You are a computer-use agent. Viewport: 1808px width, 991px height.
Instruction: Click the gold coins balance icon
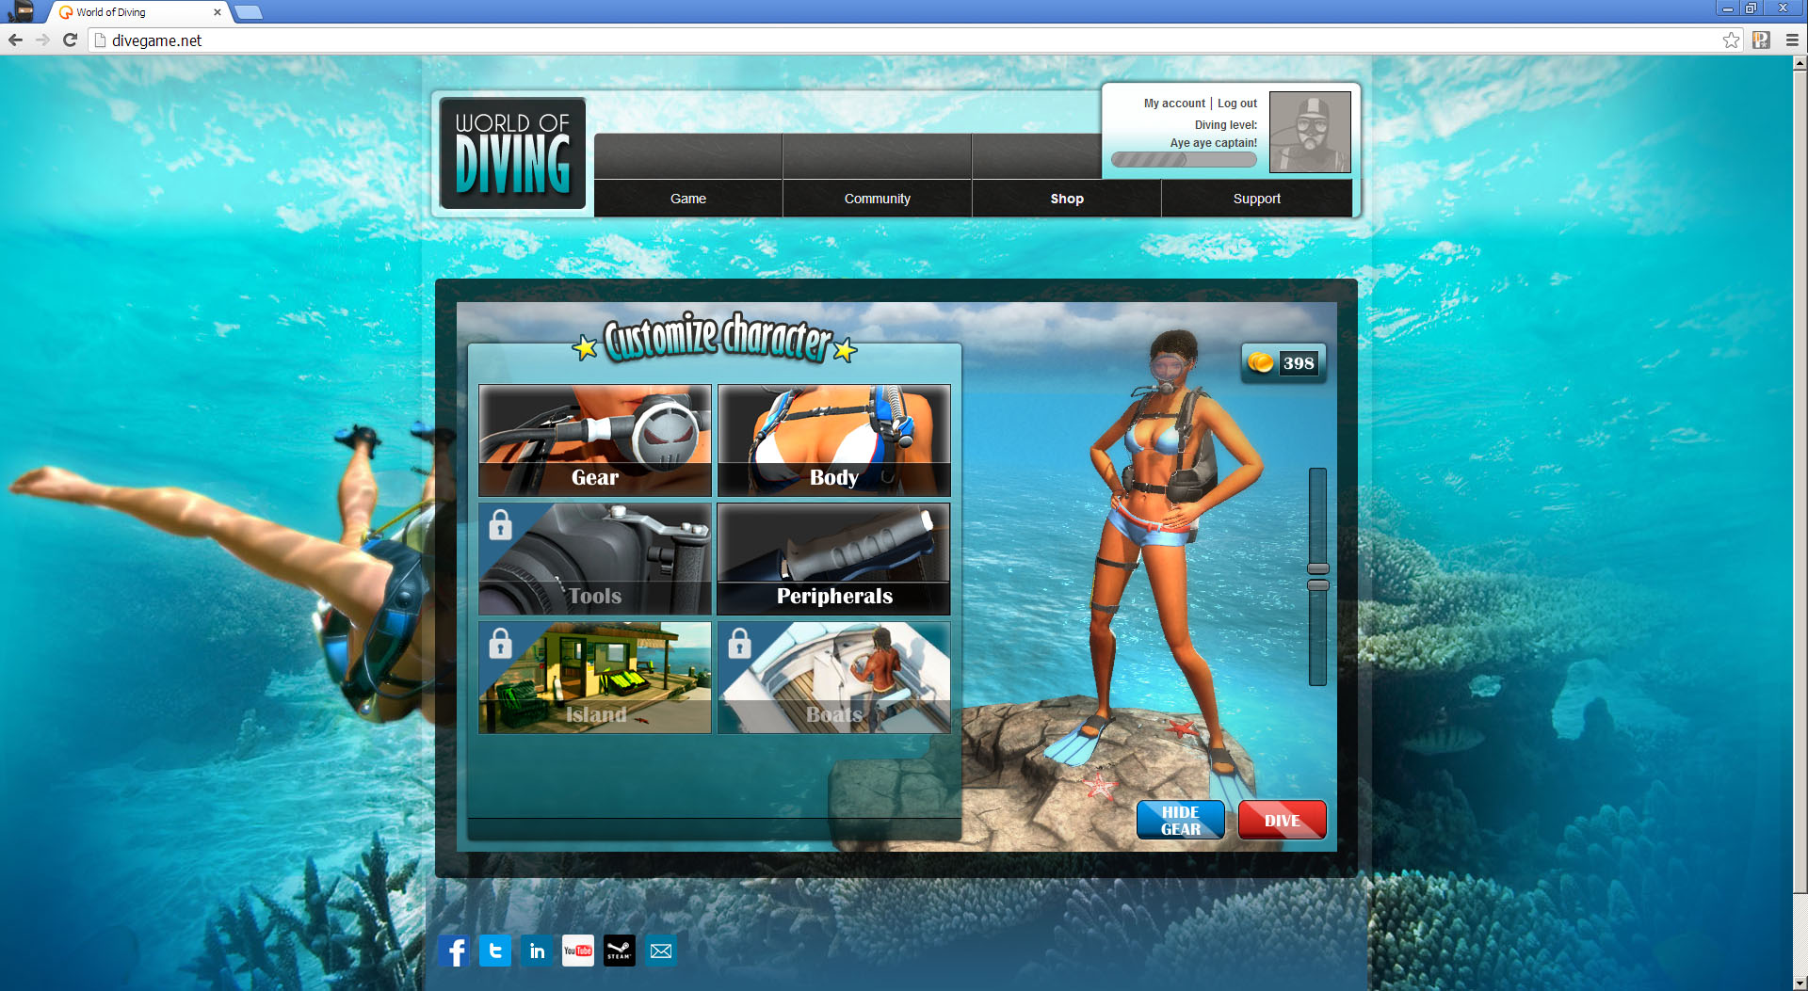[x=1260, y=362]
